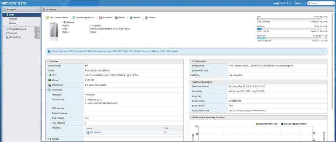Image resolution: width=336 pixels, height=142 pixels.
Task: Open the VM Network link
Action: (x=96, y=133)
